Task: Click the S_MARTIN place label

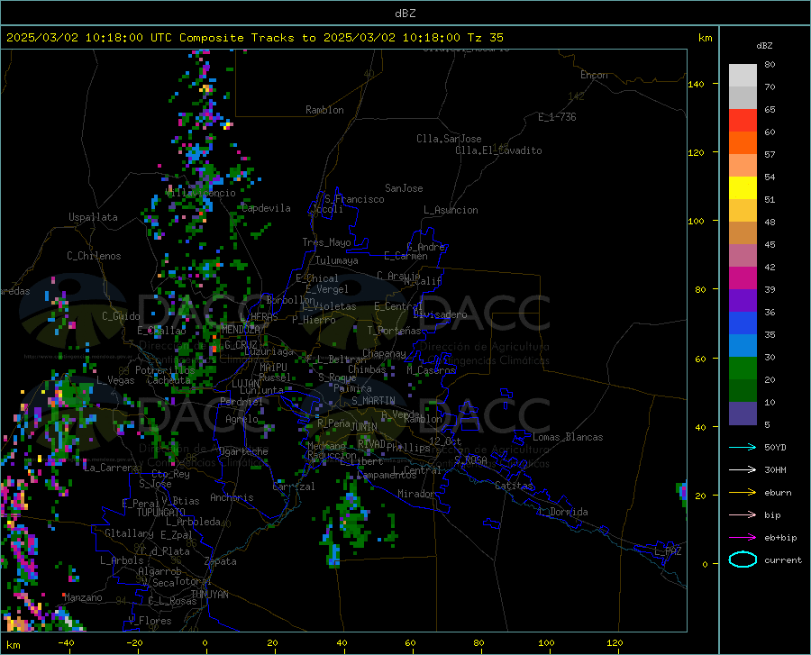Action: (x=373, y=401)
